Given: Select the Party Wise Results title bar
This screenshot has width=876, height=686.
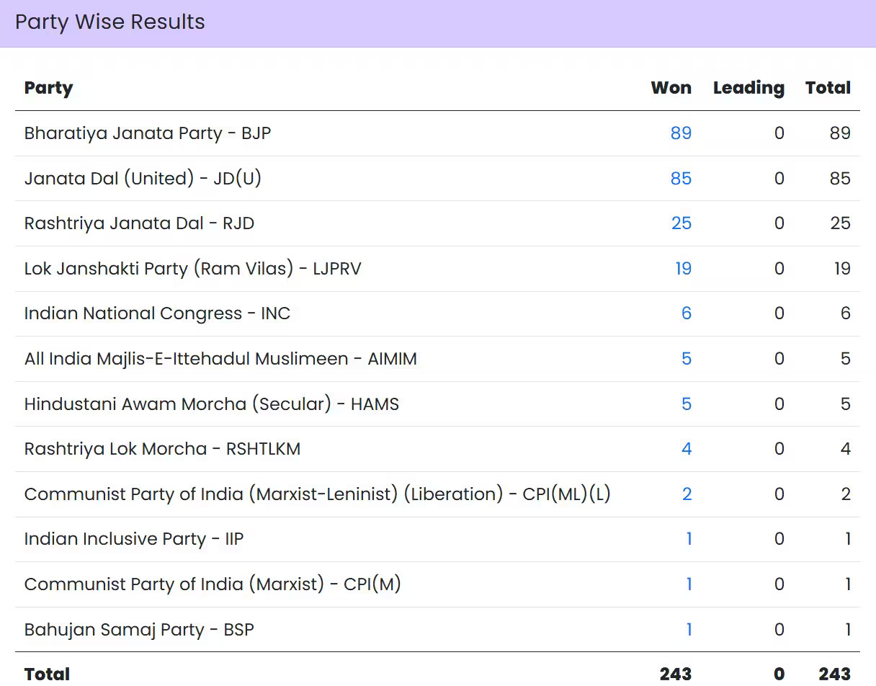Looking at the screenshot, I should (x=109, y=22).
